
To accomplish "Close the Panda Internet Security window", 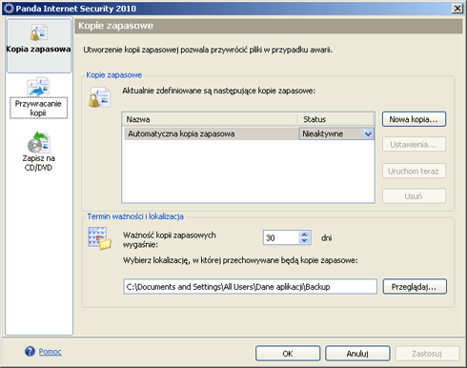I will point(457,9).
